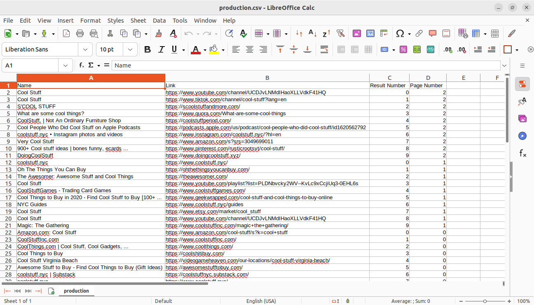Align text left
534x305 pixels.
tap(236, 49)
